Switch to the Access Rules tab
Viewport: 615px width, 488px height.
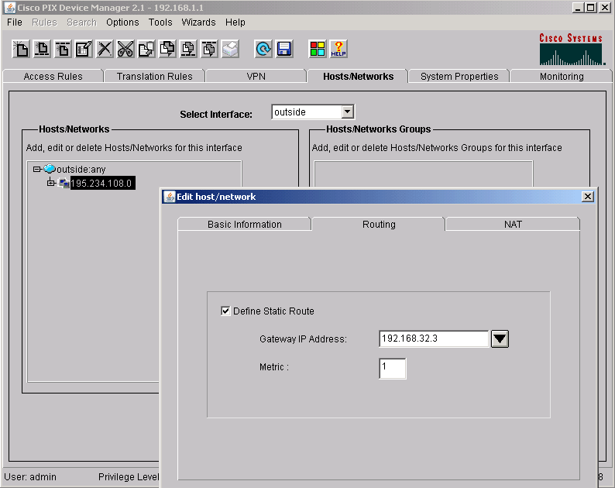pyautogui.click(x=53, y=76)
